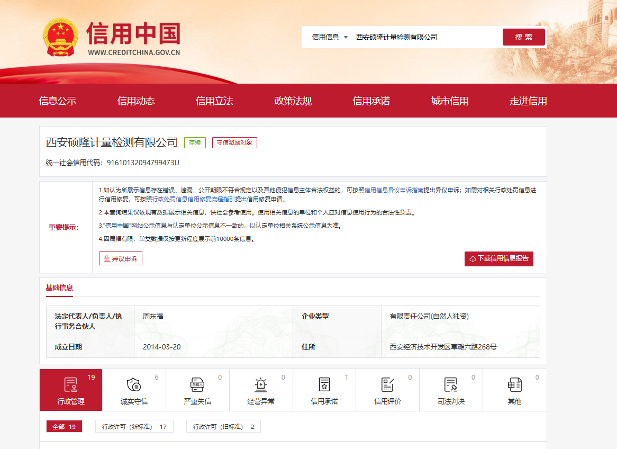The width and height of the screenshot is (617, 449).
Task: Click the company name search input field
Action: 423,37
